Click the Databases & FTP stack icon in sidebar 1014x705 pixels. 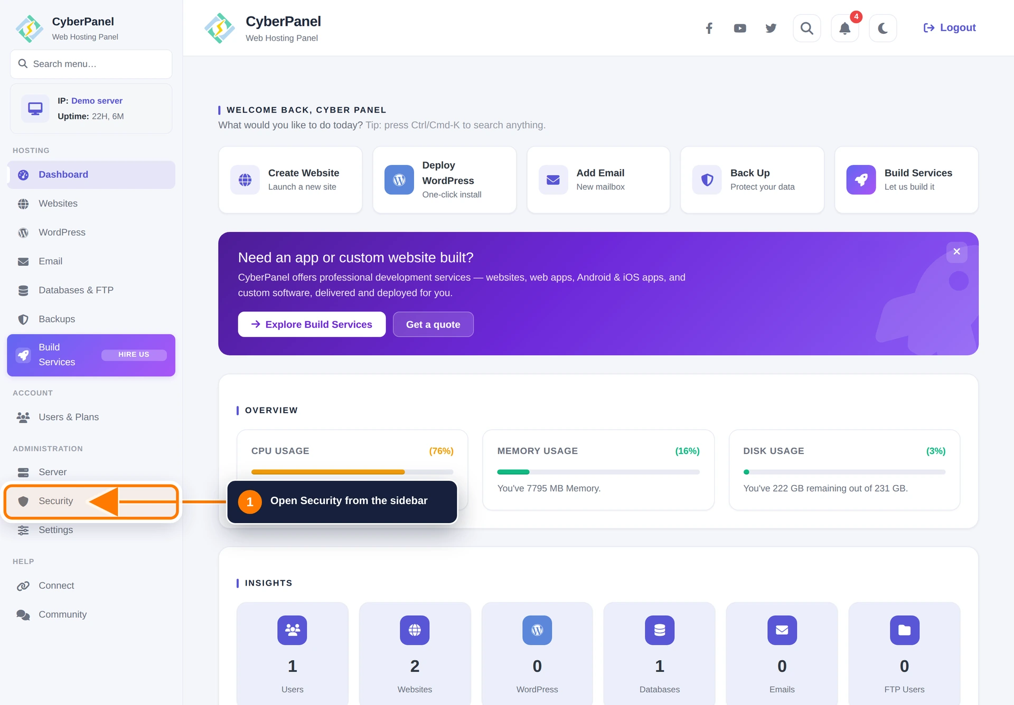[x=23, y=291]
